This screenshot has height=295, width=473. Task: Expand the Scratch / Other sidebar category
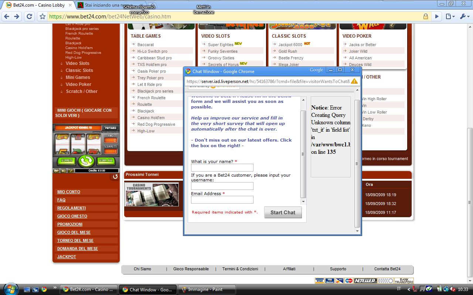(81, 91)
